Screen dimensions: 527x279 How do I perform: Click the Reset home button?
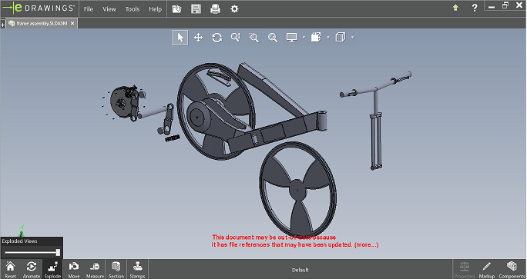(11, 269)
